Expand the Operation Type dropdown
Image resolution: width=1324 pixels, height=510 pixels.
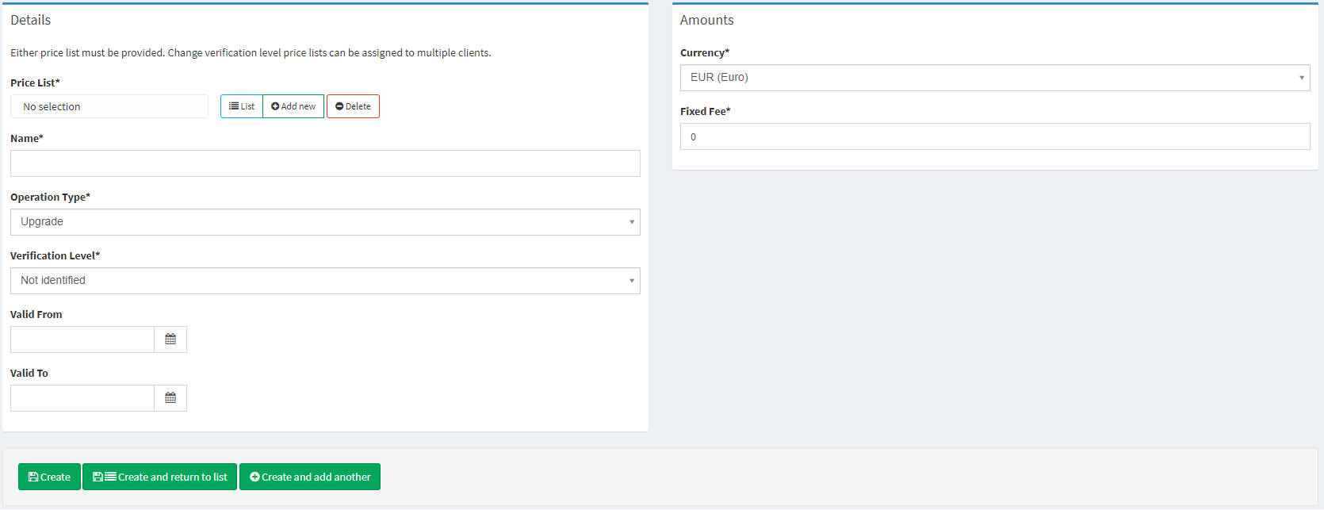pyautogui.click(x=325, y=222)
